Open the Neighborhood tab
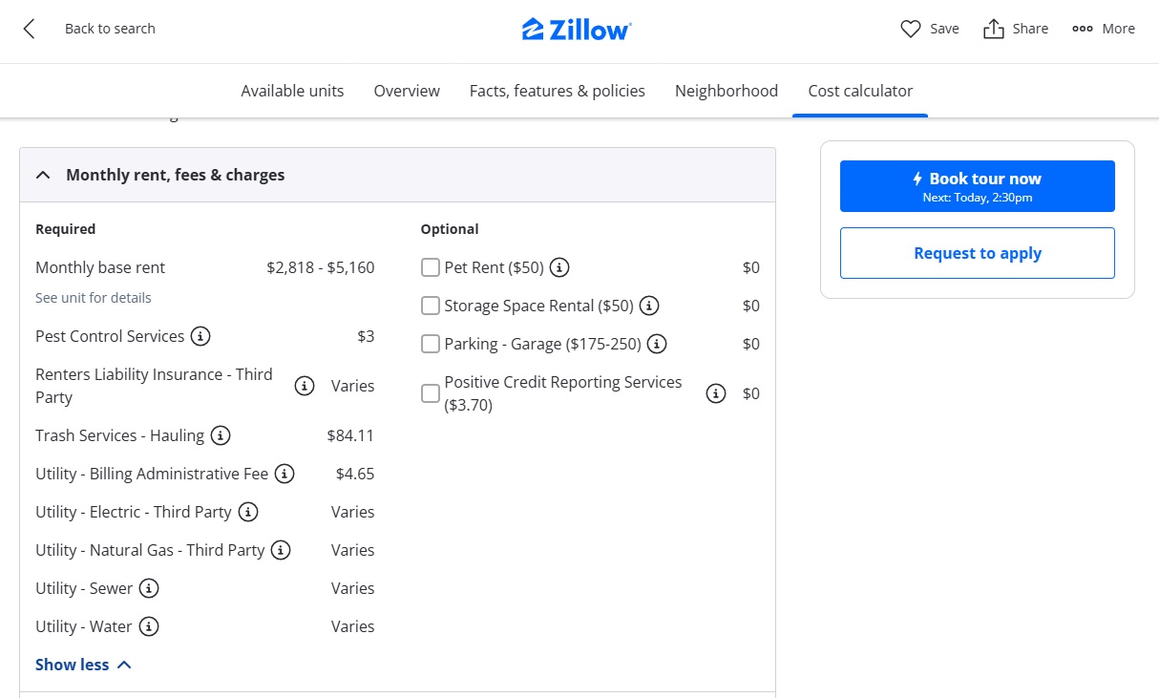 tap(727, 91)
